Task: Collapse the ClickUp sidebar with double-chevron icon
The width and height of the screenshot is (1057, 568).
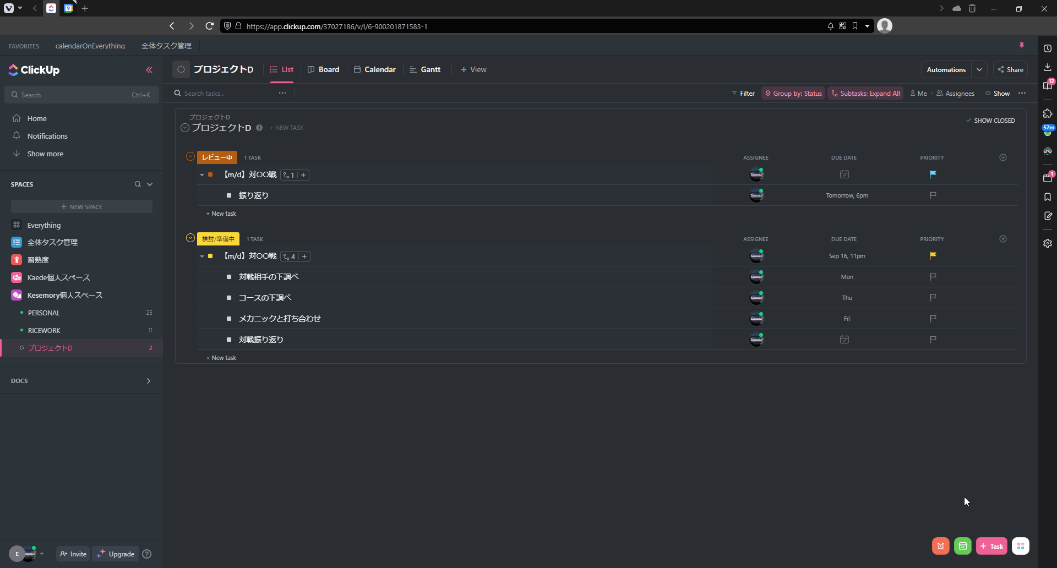Action: tap(149, 70)
